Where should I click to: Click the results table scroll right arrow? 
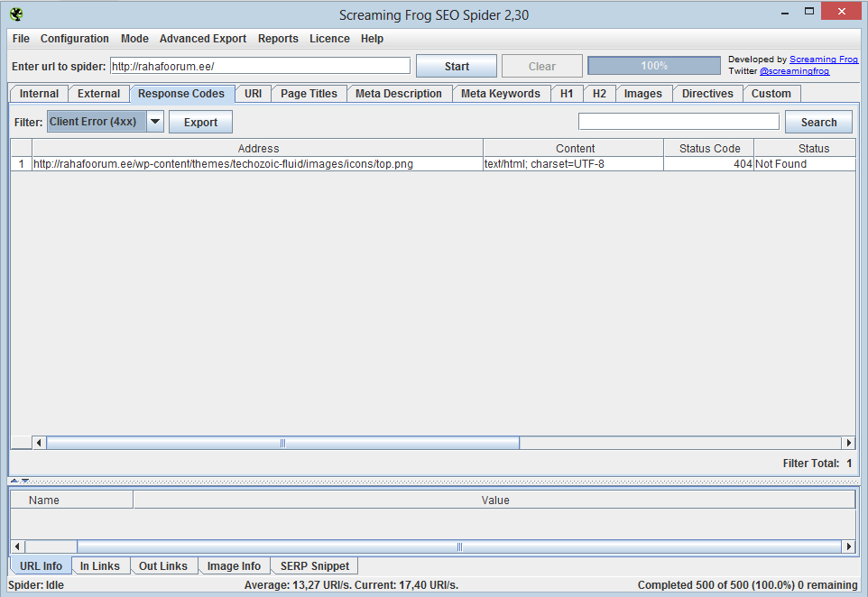(x=849, y=443)
